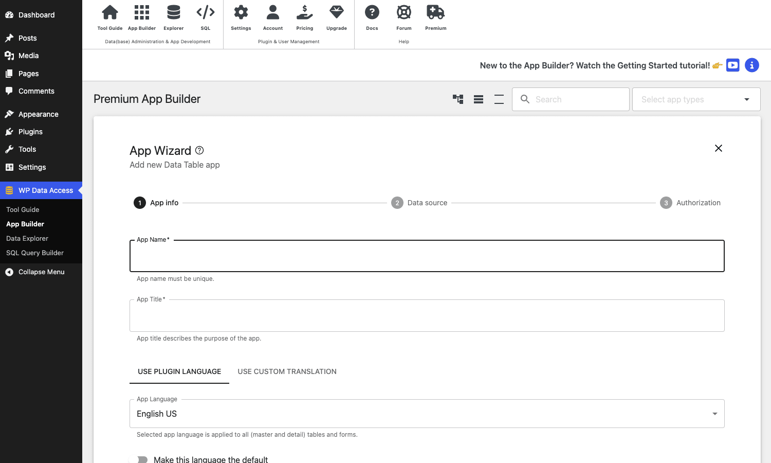
Task: Switch to compact two-line view icon
Action: 499,99
